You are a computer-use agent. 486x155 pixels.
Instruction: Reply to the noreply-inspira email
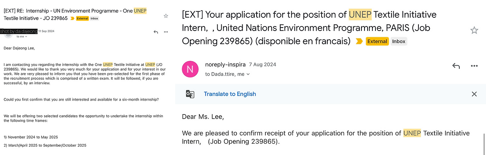click(x=456, y=66)
